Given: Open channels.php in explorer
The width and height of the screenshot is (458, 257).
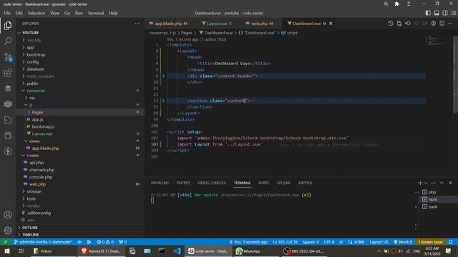Looking at the screenshot, I should click(42, 170).
